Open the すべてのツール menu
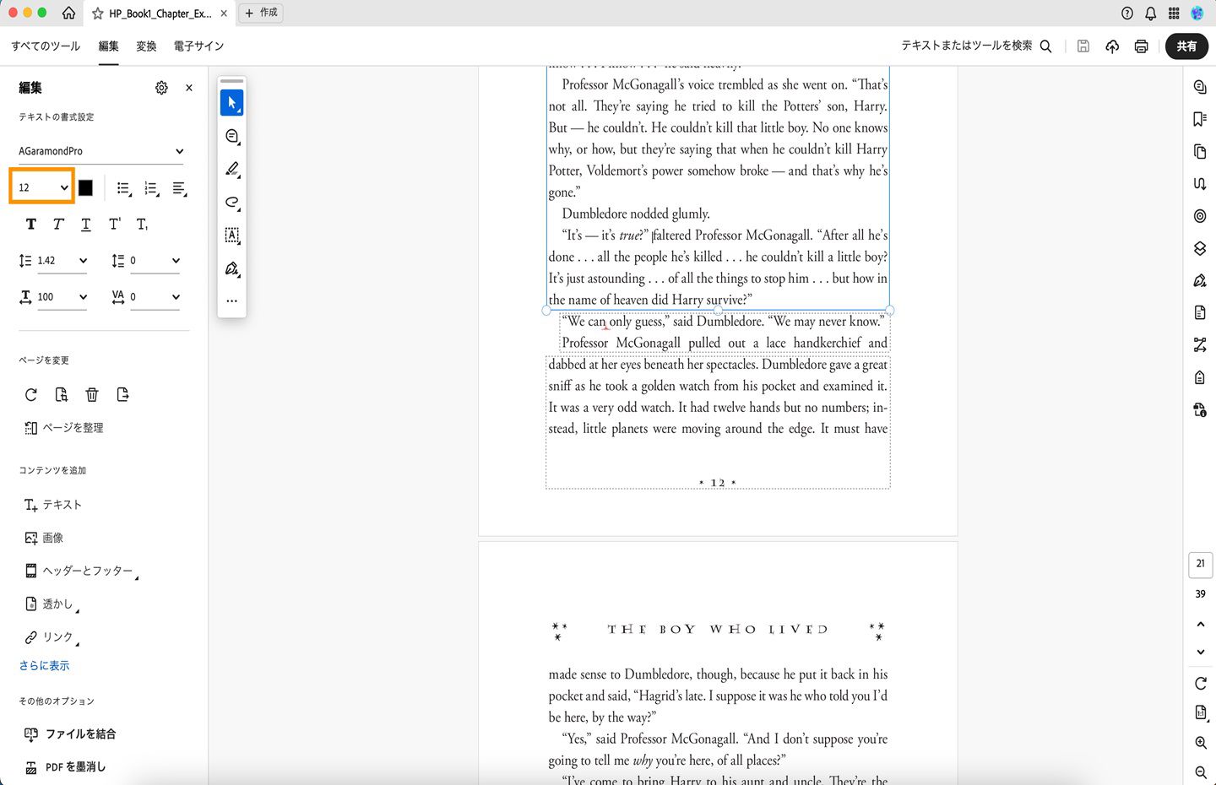Image resolution: width=1216 pixels, height=785 pixels. (45, 46)
